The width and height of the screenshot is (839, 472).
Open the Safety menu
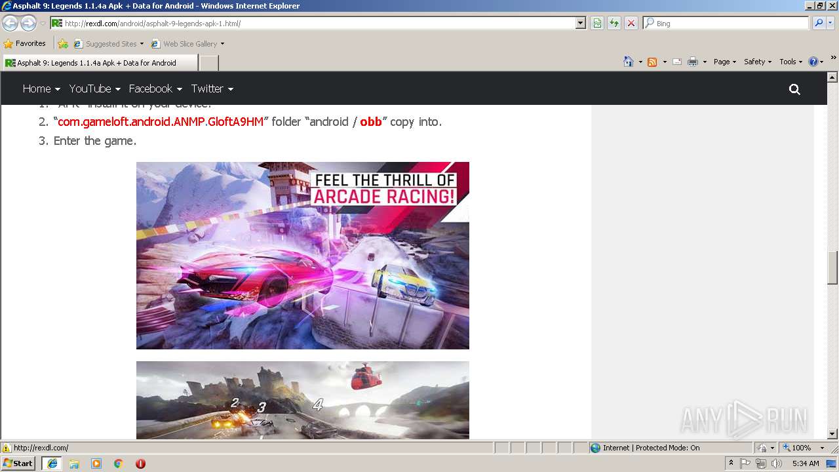click(x=758, y=62)
